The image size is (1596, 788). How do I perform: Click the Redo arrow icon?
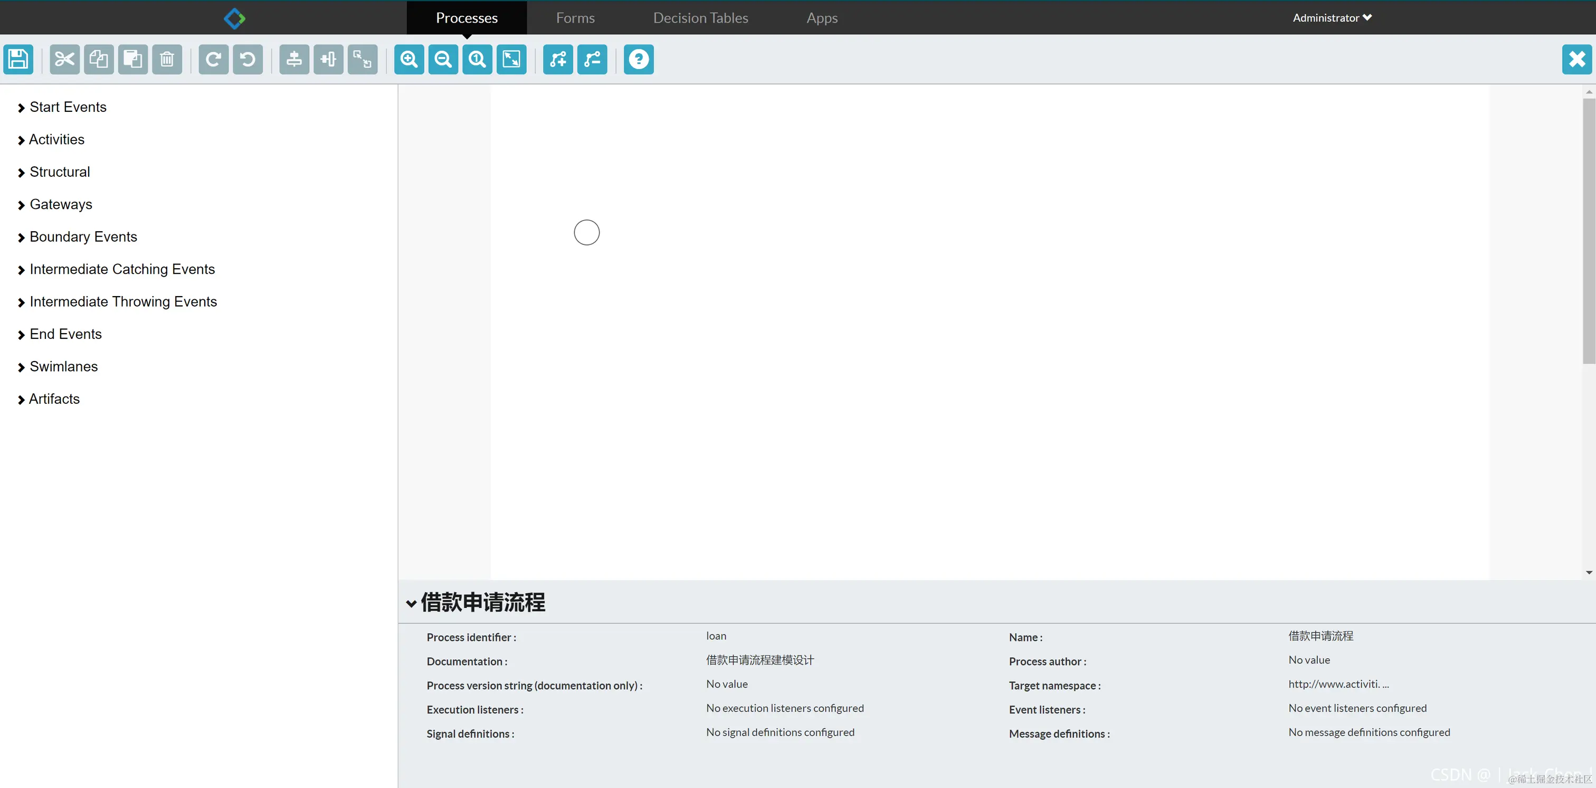point(213,60)
